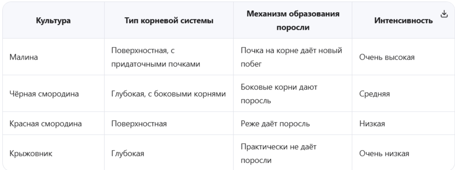Click the Механизм образования поросли header
The height and width of the screenshot is (170, 455).
click(293, 21)
